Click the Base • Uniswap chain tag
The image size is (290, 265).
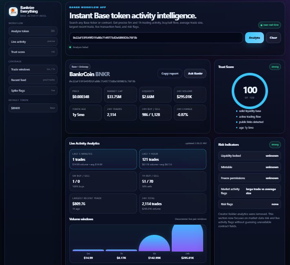[80, 67]
